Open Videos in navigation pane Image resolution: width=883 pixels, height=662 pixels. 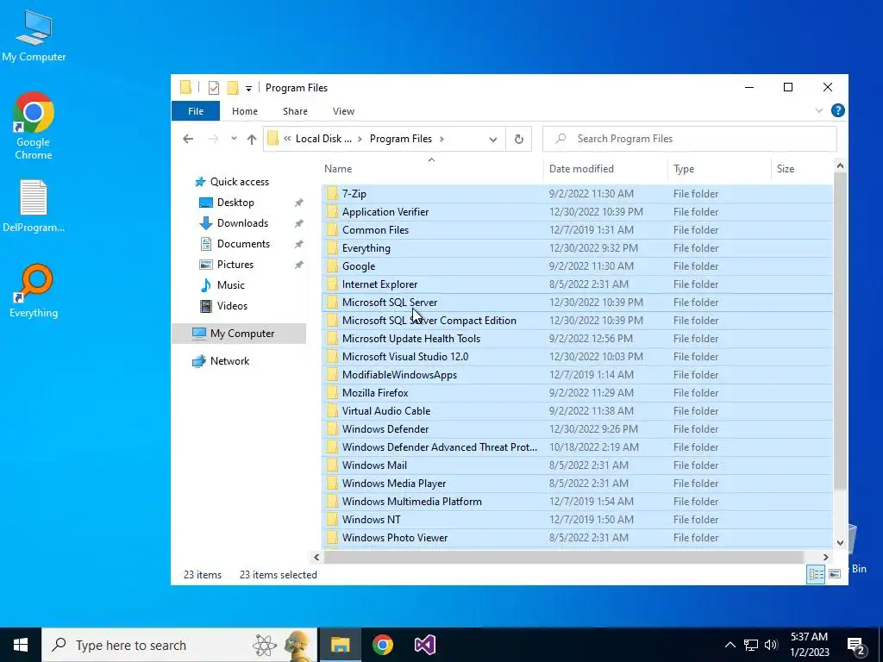coord(231,306)
